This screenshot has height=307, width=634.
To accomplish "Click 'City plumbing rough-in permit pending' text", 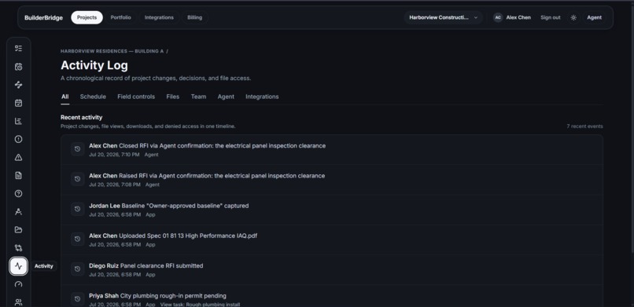I will pos(174,296).
